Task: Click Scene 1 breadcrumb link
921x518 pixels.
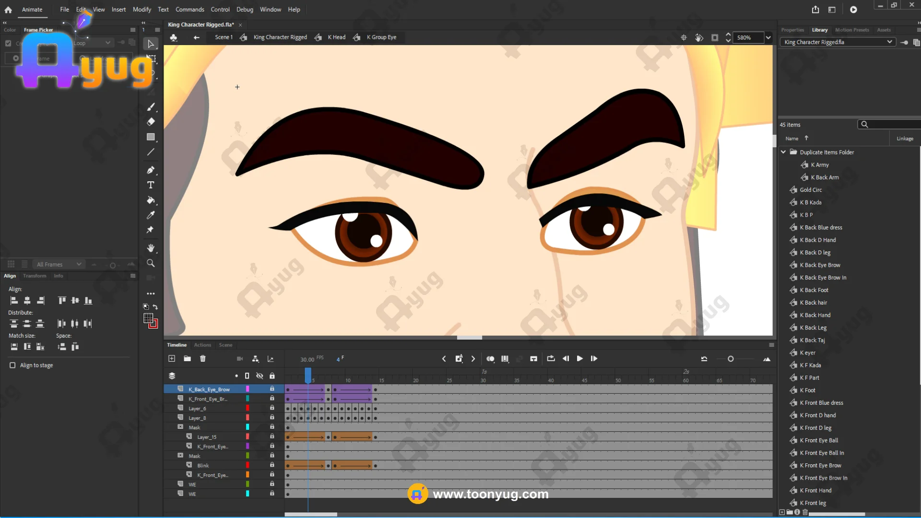Action: click(x=224, y=37)
